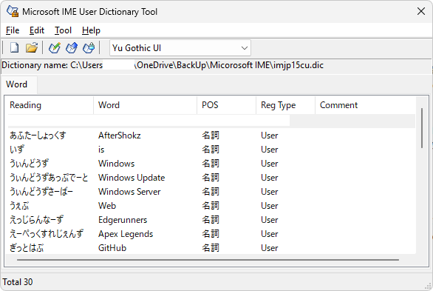Screen dimensions: 433x291
Task: Open the File menu
Action: [x=13, y=30]
